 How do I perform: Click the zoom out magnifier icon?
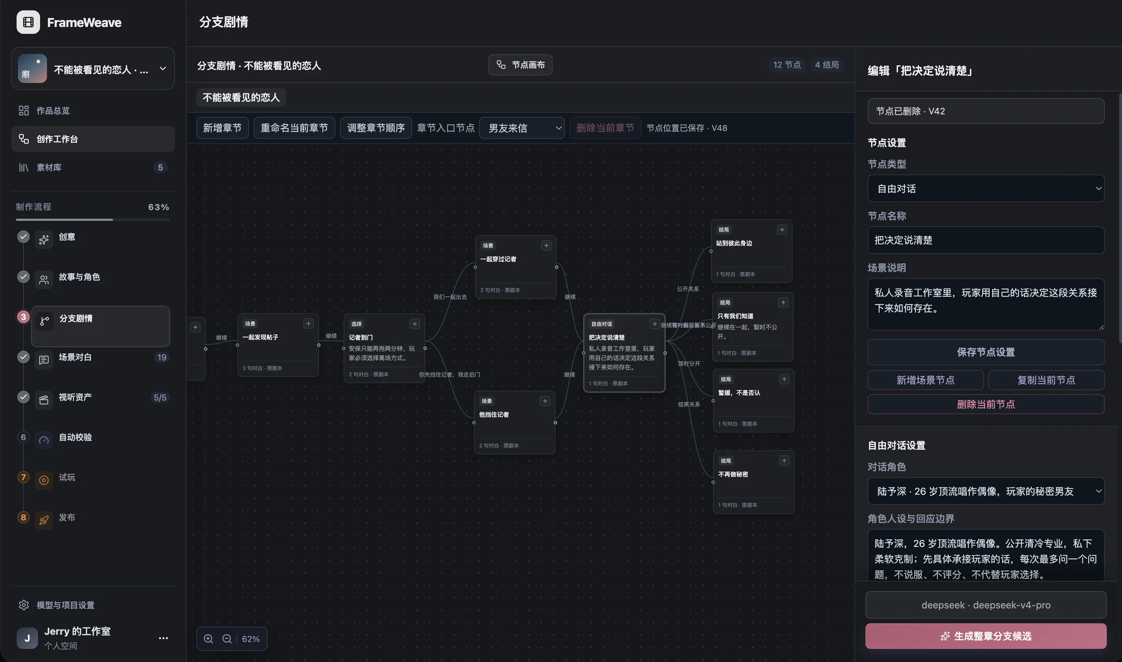[227, 639]
